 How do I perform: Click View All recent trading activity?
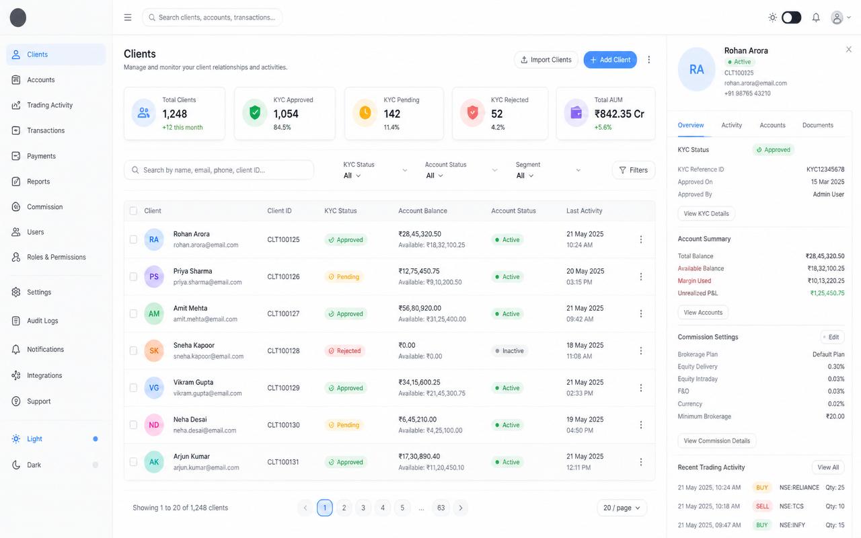(x=828, y=467)
